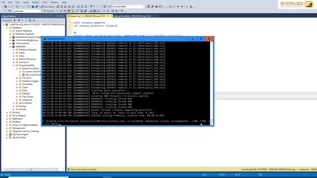Click the Help menu
The height and width of the screenshot is (178, 317).
(64, 2)
